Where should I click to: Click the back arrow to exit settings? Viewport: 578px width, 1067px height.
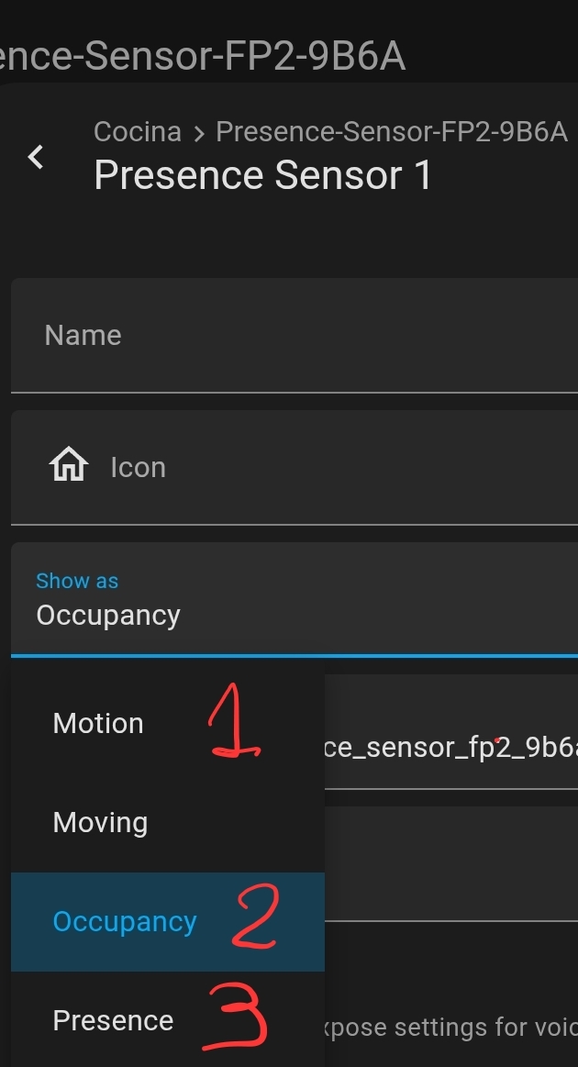click(35, 157)
